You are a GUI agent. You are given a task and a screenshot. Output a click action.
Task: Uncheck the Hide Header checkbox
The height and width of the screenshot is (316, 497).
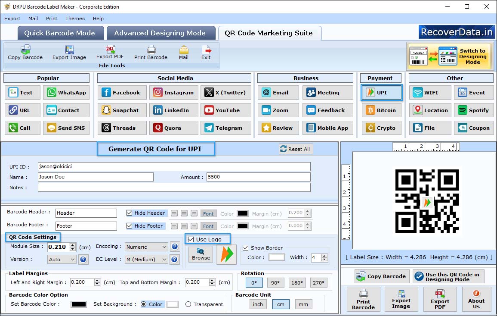click(130, 213)
